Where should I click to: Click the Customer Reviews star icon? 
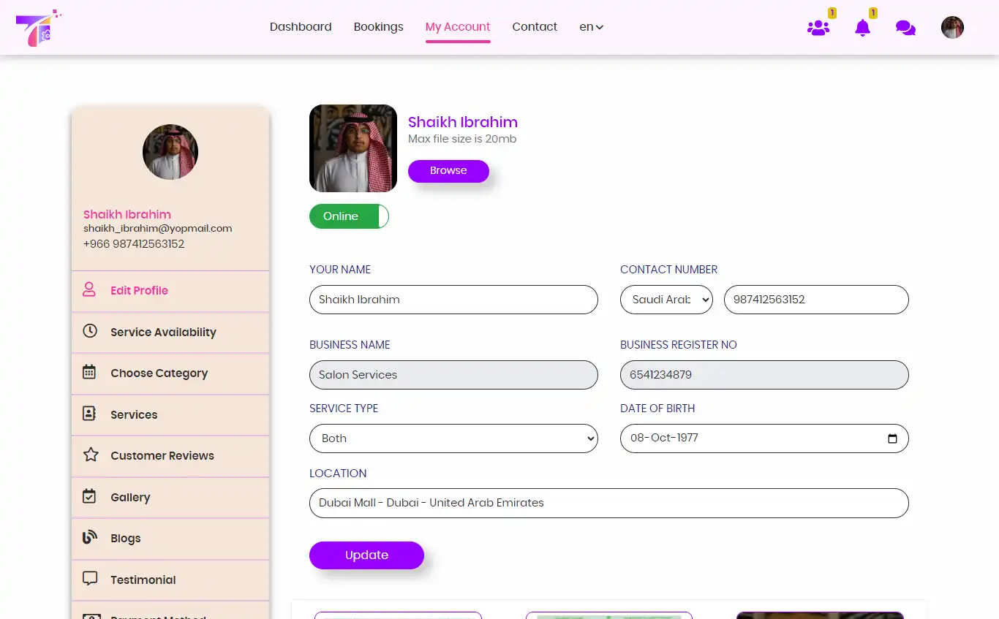coord(89,455)
